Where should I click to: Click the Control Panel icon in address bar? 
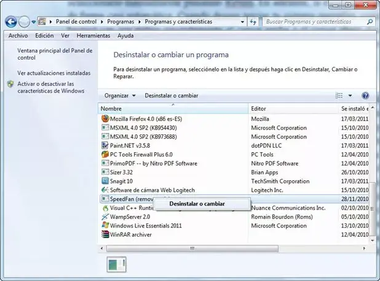tap(42, 21)
